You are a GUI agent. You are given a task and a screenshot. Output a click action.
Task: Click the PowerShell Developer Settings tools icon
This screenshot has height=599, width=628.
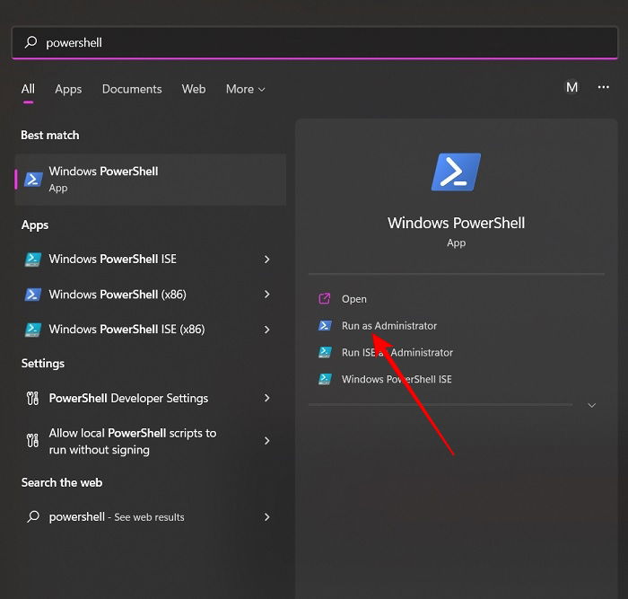(32, 398)
